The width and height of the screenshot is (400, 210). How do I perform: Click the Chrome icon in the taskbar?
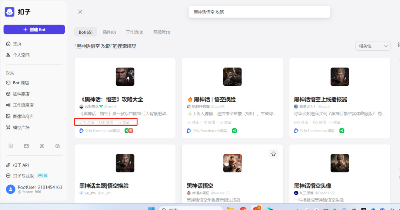pyautogui.click(x=243, y=209)
